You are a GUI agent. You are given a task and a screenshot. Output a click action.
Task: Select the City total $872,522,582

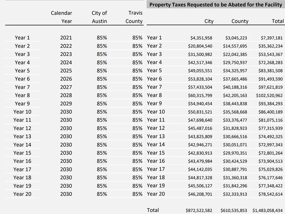[199, 211]
